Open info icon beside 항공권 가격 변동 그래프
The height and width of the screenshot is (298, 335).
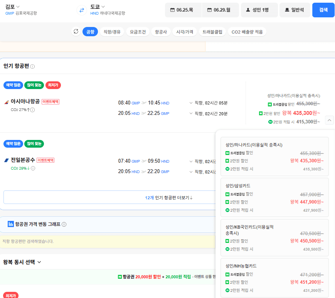pyautogui.click(x=64, y=224)
